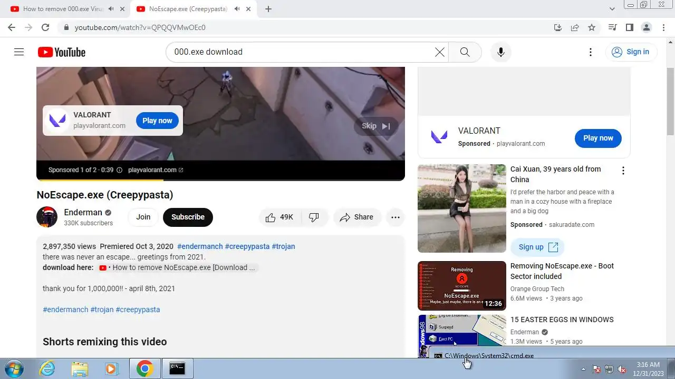The height and width of the screenshot is (379, 675).
Task: Open How to remove NoEscape.exe download link
Action: pyautogui.click(x=178, y=267)
